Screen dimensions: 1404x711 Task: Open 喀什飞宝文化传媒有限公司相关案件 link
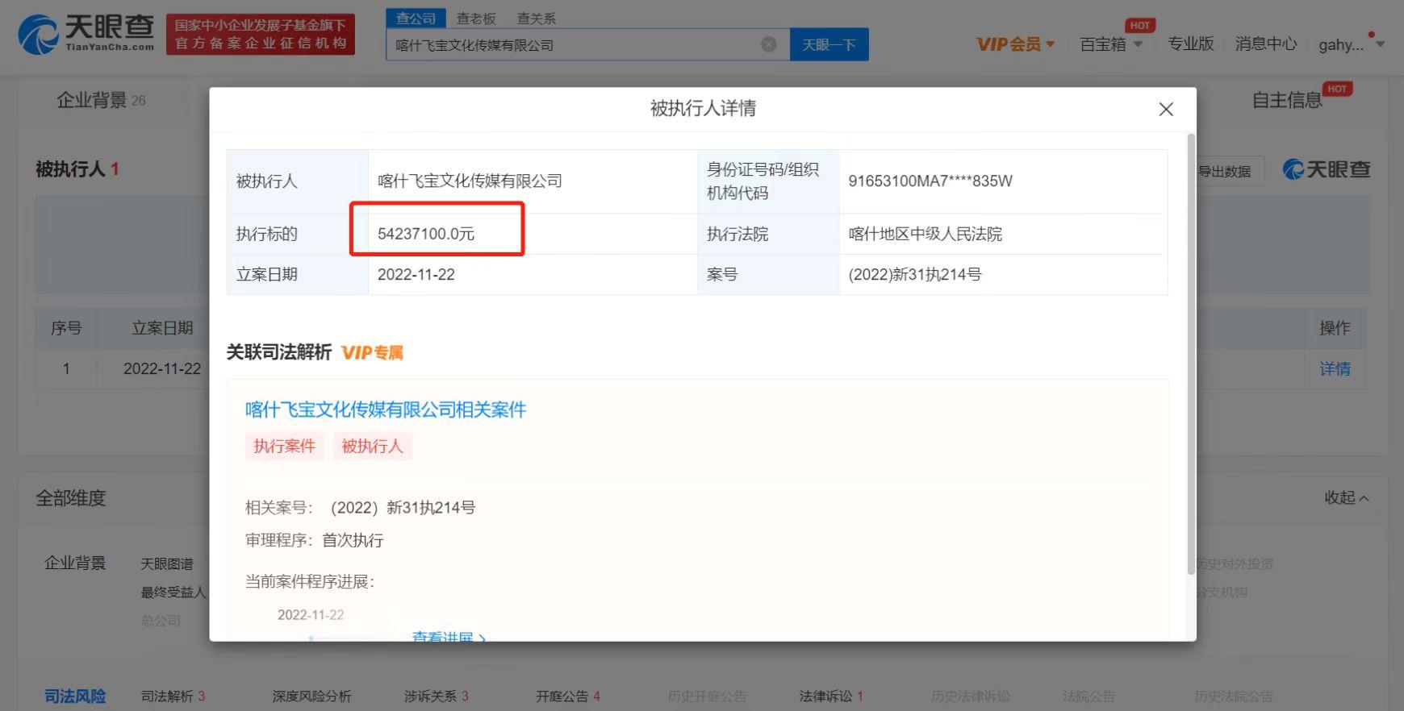click(386, 410)
